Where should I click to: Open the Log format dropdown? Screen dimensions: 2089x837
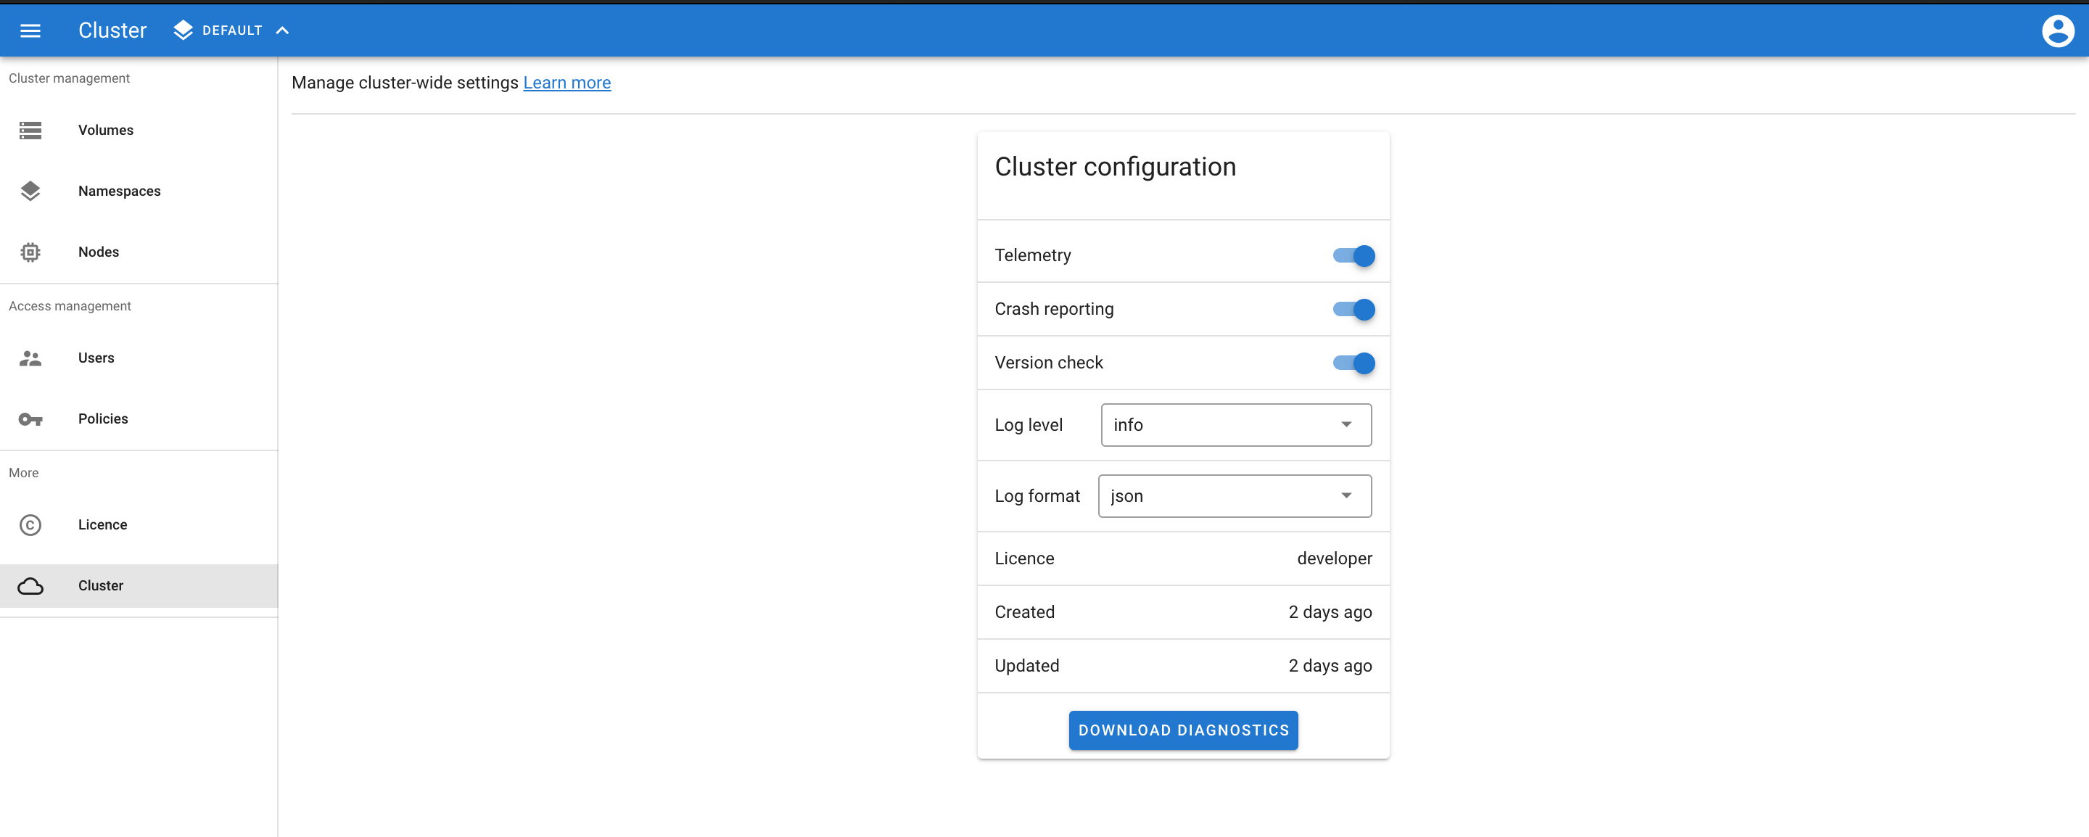1235,495
